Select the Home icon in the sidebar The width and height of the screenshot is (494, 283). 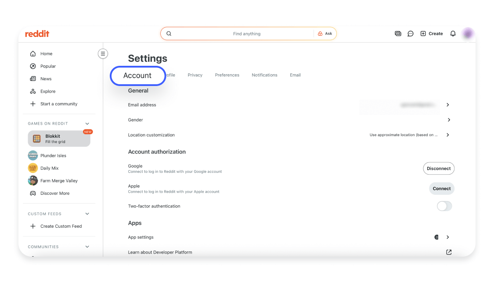[x=33, y=53]
